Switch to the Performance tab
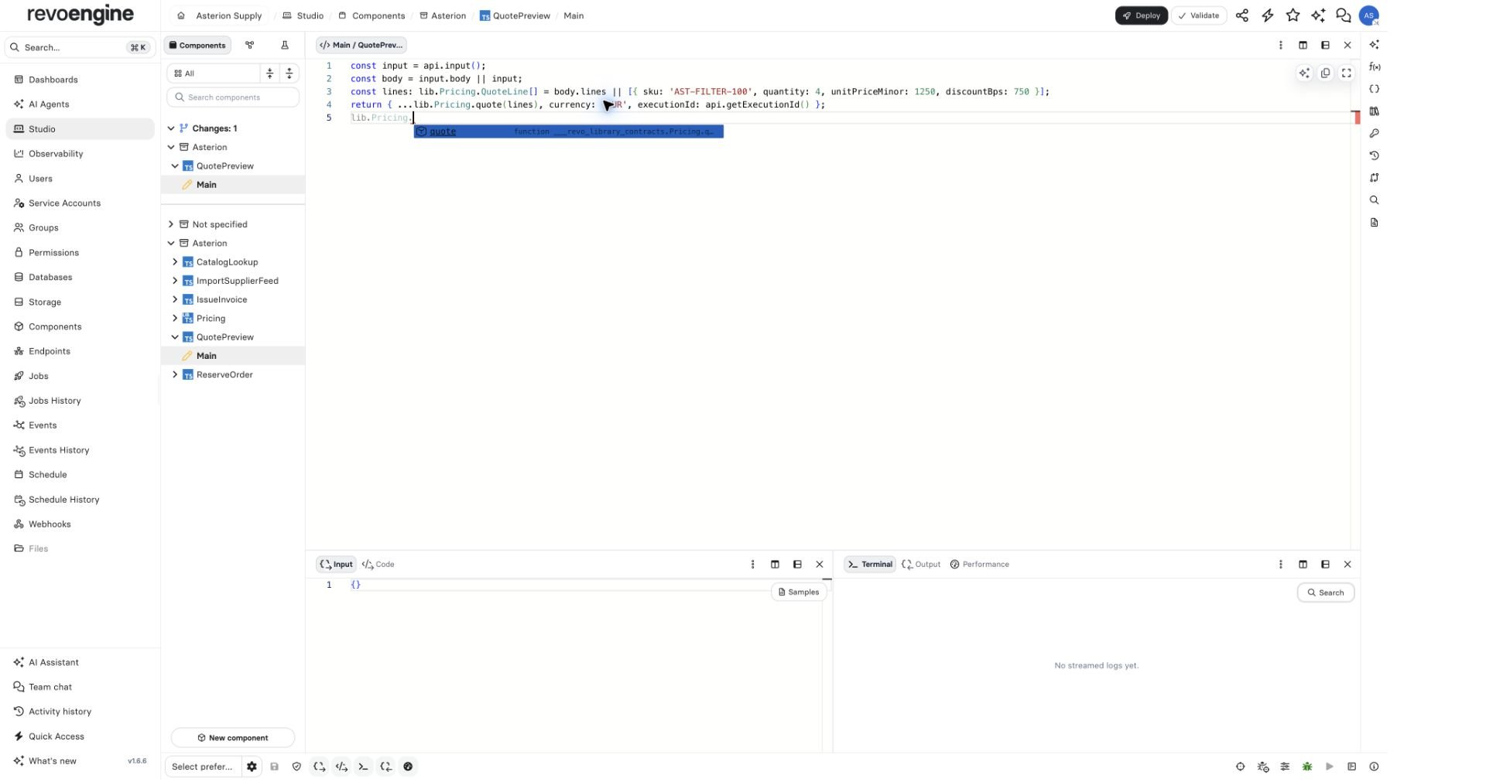The image size is (1486, 782). (x=979, y=565)
